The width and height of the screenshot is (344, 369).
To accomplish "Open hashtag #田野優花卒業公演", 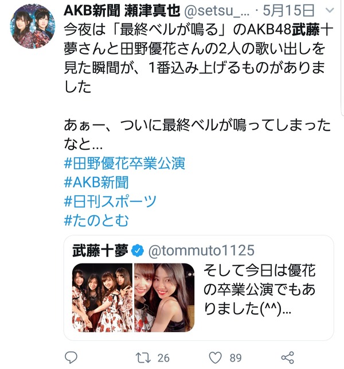I will (x=124, y=163).
